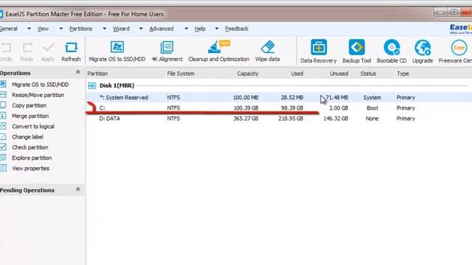
Task: Open the Wizard menu
Action: tap(121, 29)
